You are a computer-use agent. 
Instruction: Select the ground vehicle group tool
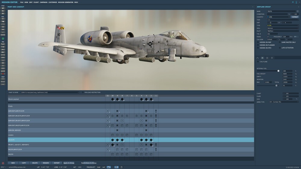coord(3,52)
